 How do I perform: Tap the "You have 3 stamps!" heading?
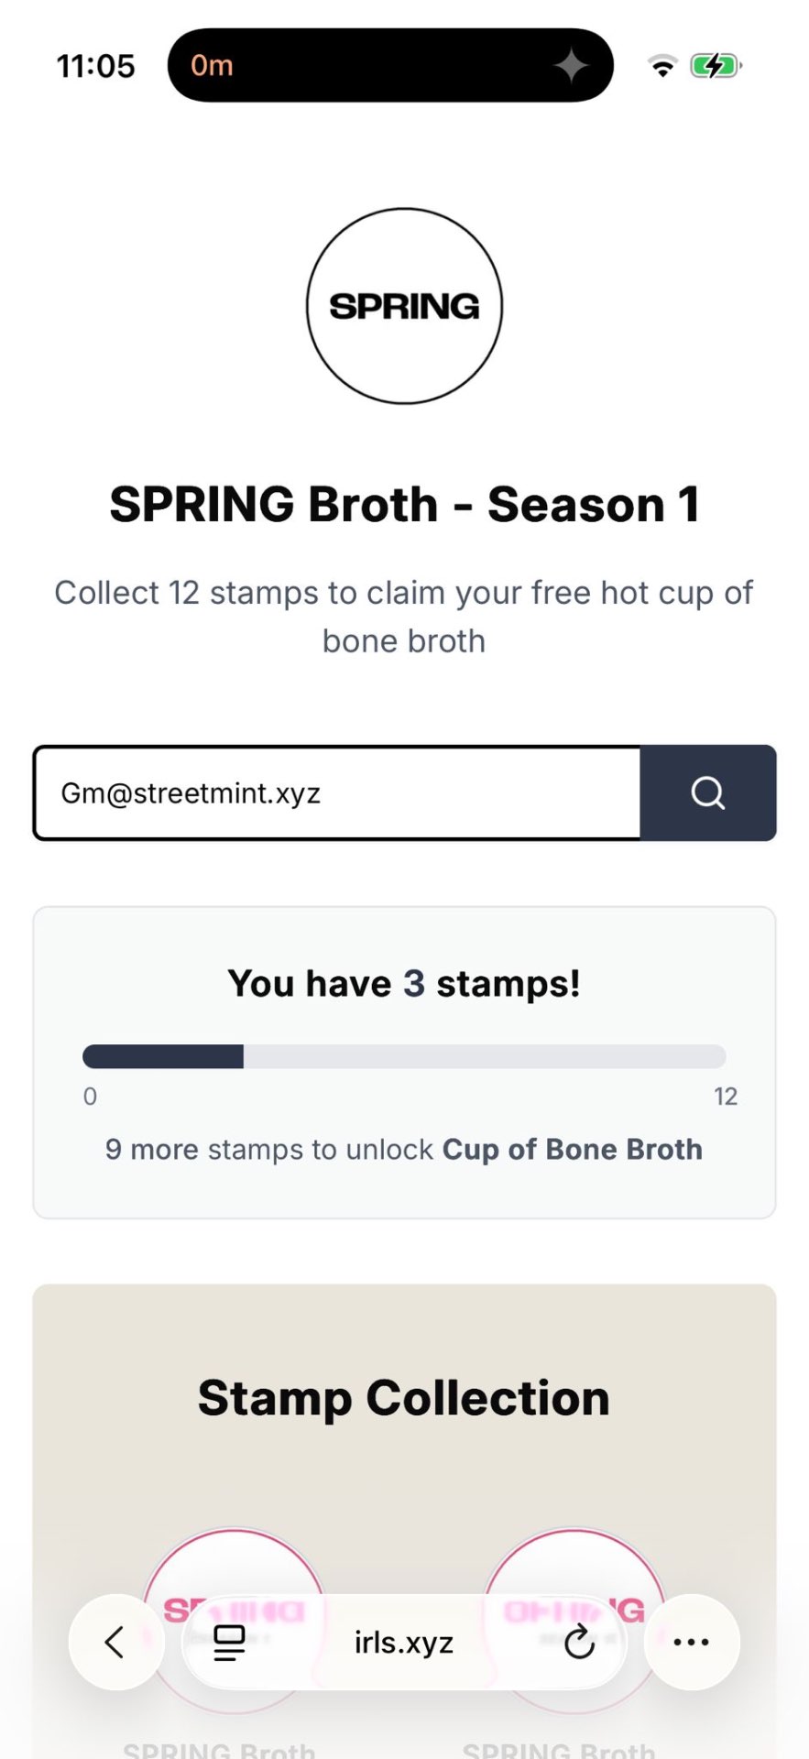click(404, 984)
